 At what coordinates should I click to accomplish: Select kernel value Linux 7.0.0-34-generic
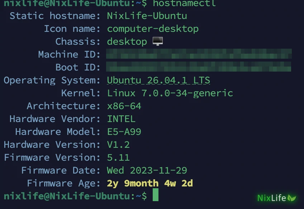pyautogui.click(x=170, y=93)
